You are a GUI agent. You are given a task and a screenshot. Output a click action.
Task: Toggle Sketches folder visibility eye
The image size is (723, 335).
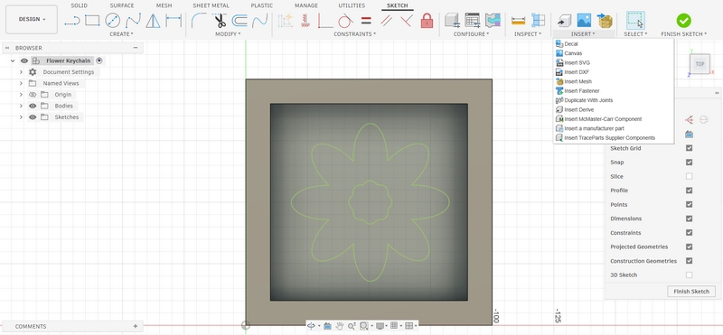click(33, 117)
